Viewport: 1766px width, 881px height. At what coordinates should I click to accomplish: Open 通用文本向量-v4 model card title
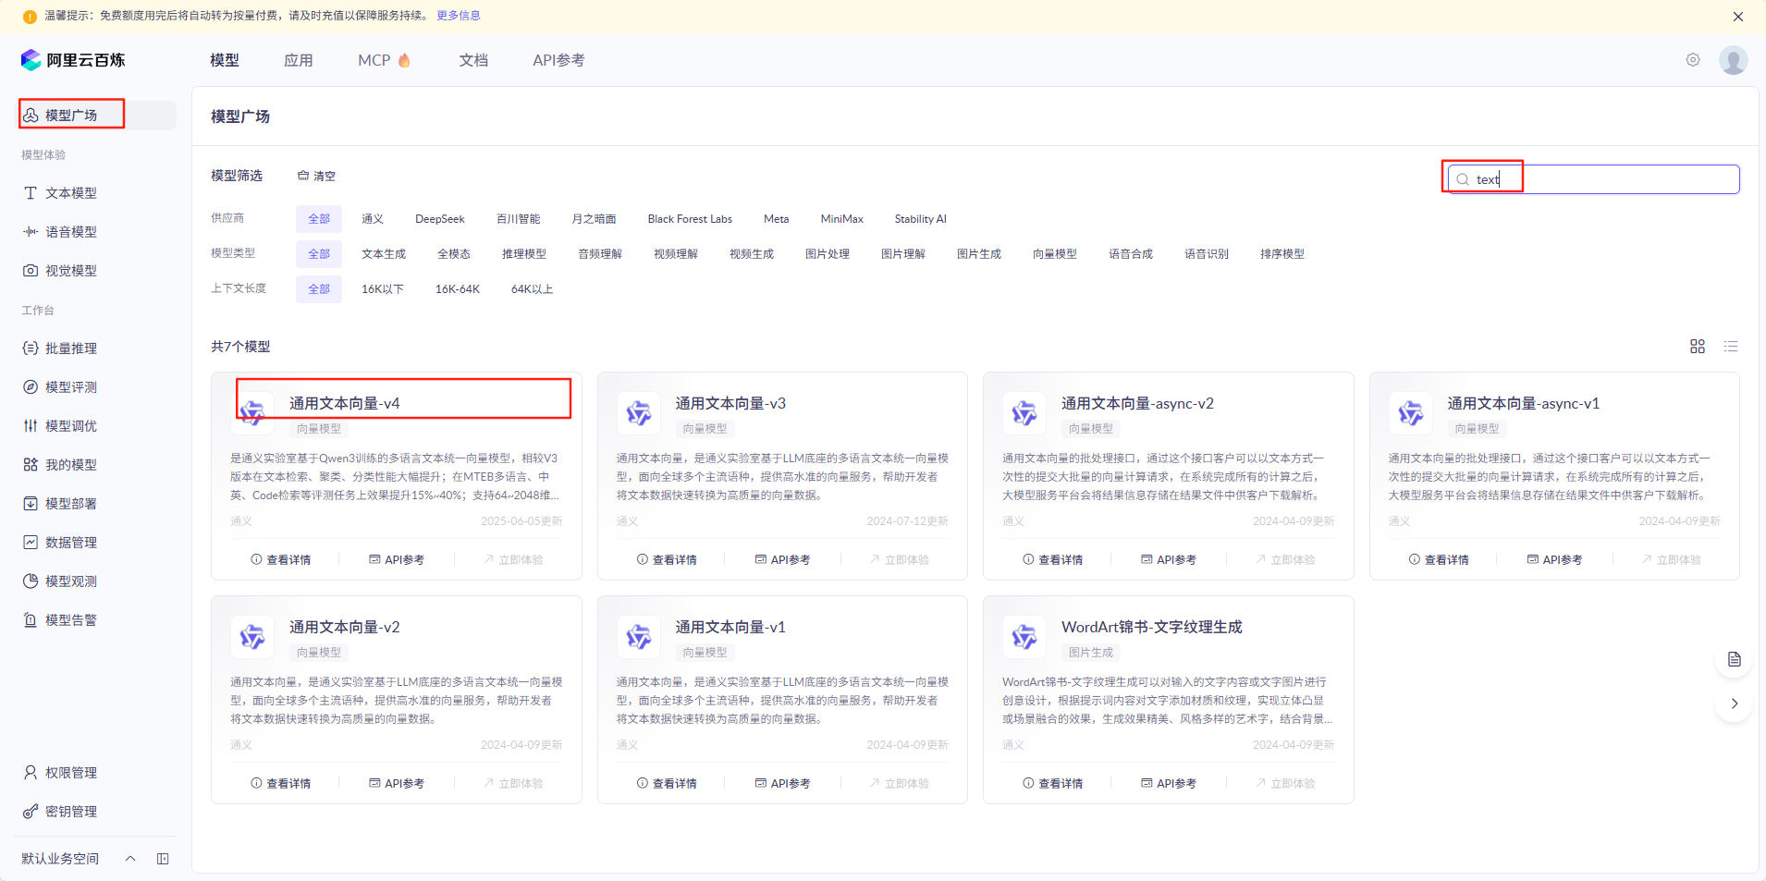pos(344,404)
